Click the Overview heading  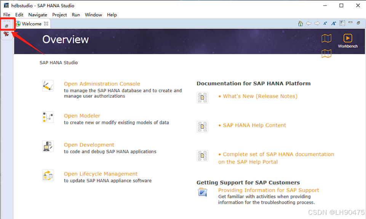coord(66,40)
